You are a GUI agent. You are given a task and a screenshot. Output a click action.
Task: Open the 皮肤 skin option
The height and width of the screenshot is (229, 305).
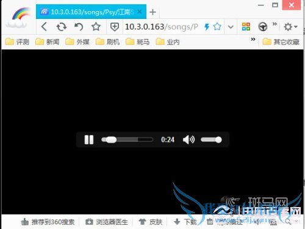151,222
